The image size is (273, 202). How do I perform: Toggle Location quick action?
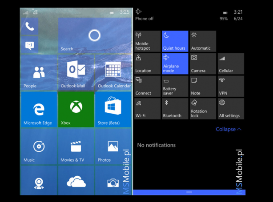147,64
